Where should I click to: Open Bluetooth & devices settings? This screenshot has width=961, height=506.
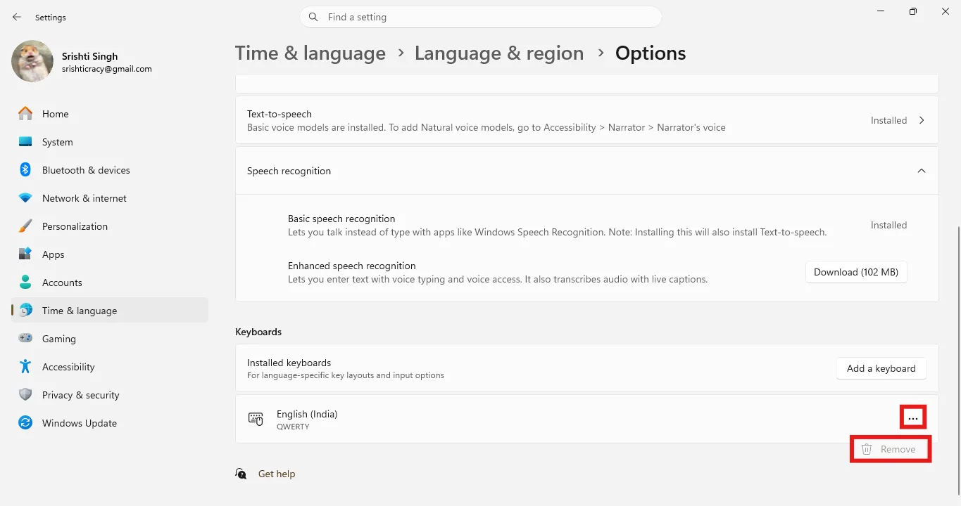pos(110,170)
